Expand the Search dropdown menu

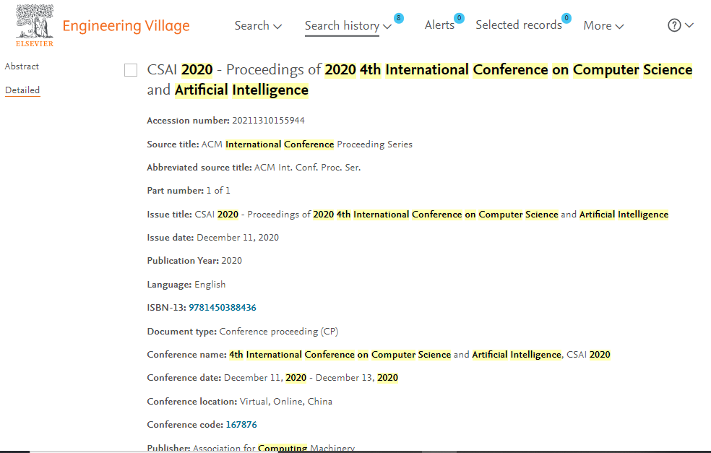pos(258,26)
